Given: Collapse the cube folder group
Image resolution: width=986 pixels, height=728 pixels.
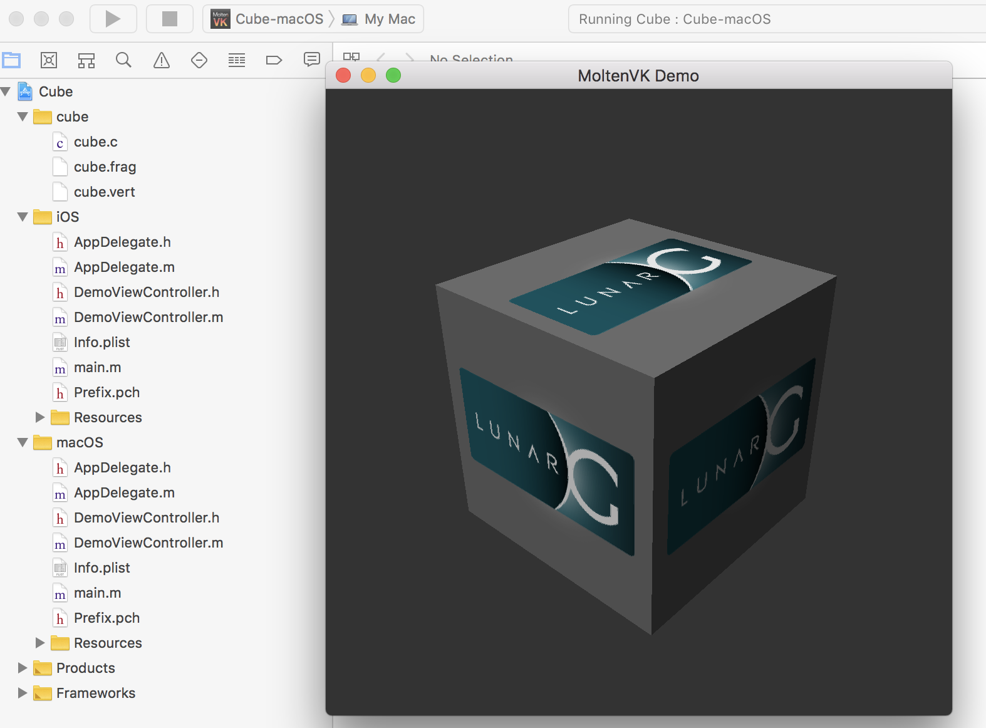Looking at the screenshot, I should pyautogui.click(x=23, y=117).
